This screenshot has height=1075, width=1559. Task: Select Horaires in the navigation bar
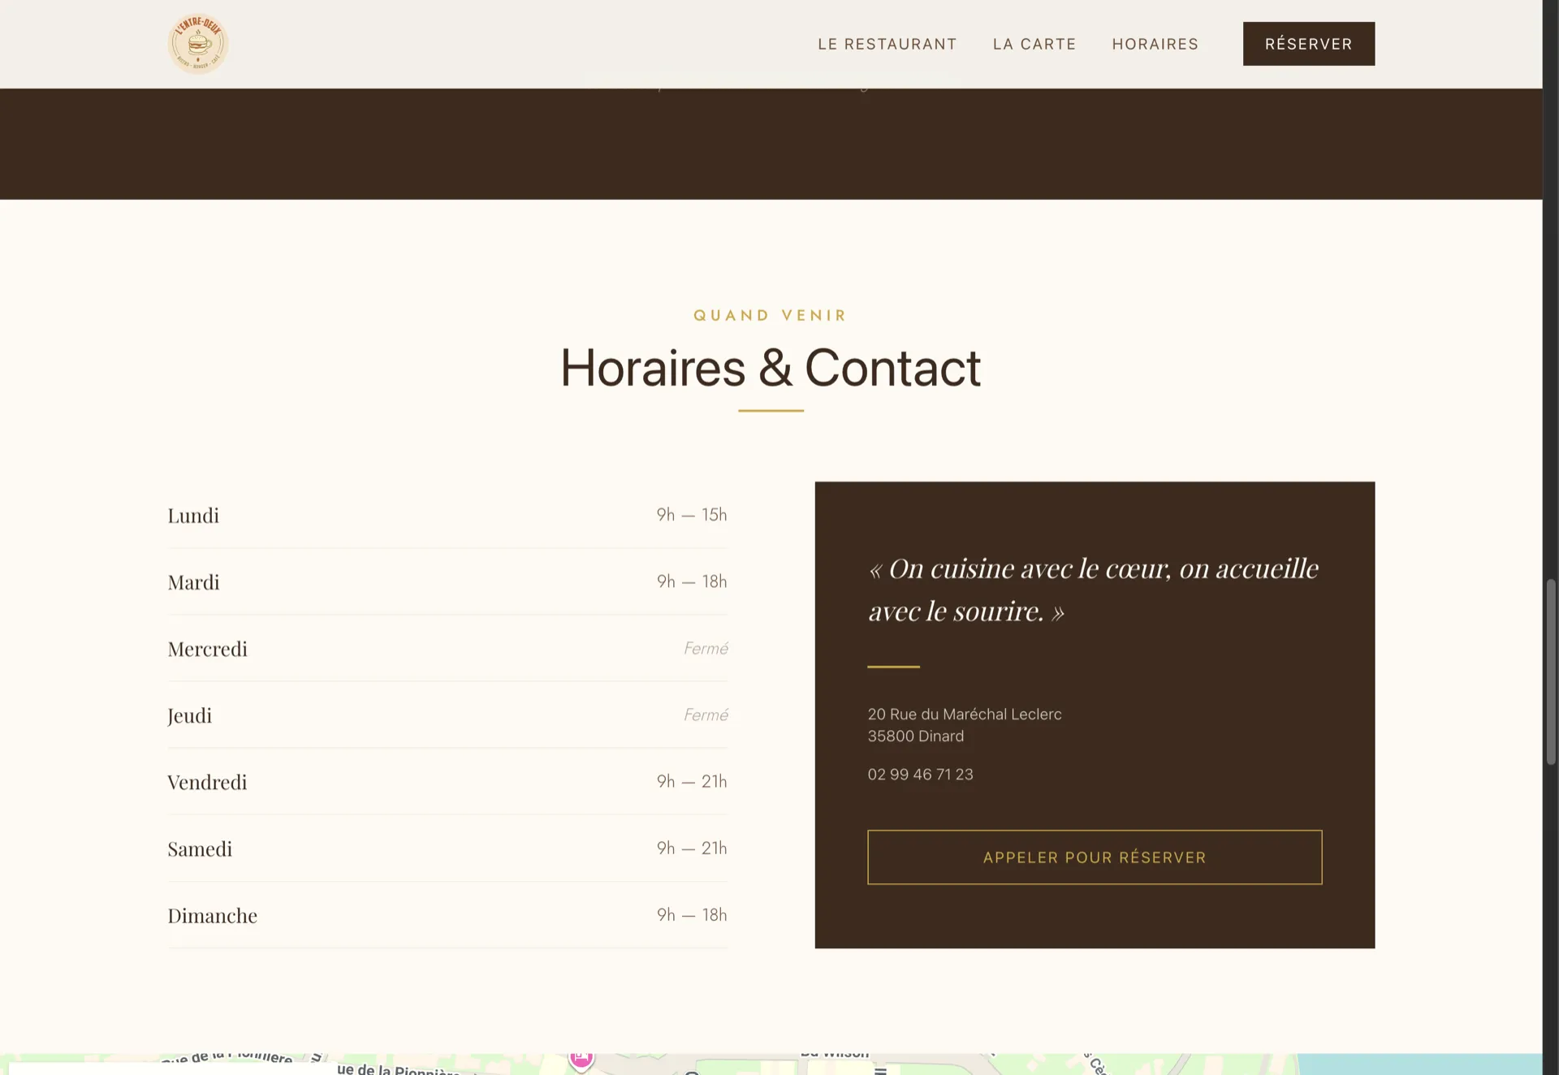click(x=1155, y=44)
